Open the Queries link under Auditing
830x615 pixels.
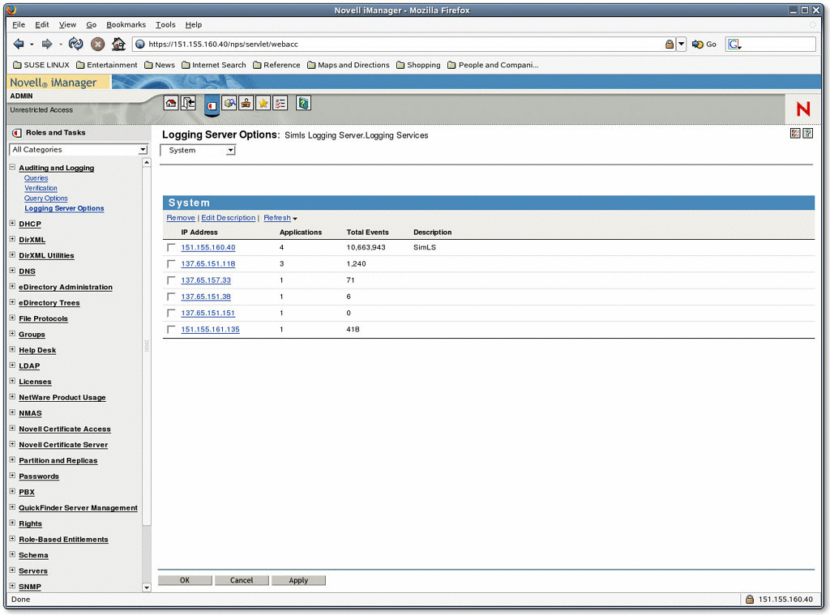click(x=36, y=178)
